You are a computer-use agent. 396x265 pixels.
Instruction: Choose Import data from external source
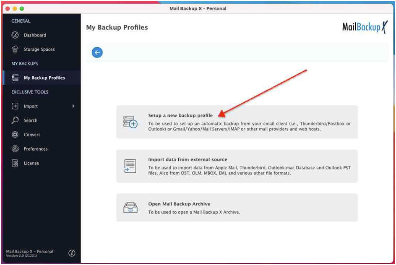[x=189, y=159]
